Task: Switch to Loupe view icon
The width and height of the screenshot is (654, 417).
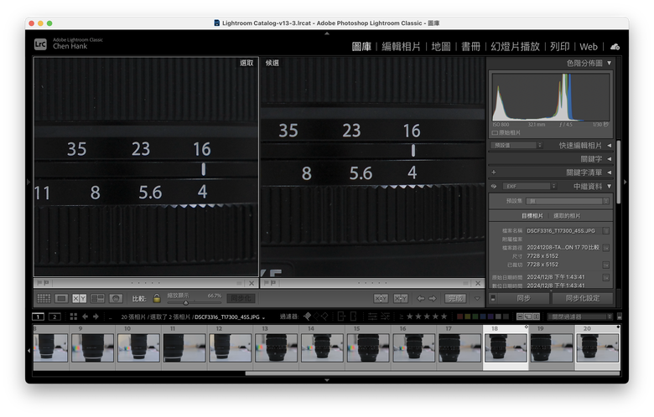Action: pyautogui.click(x=61, y=298)
